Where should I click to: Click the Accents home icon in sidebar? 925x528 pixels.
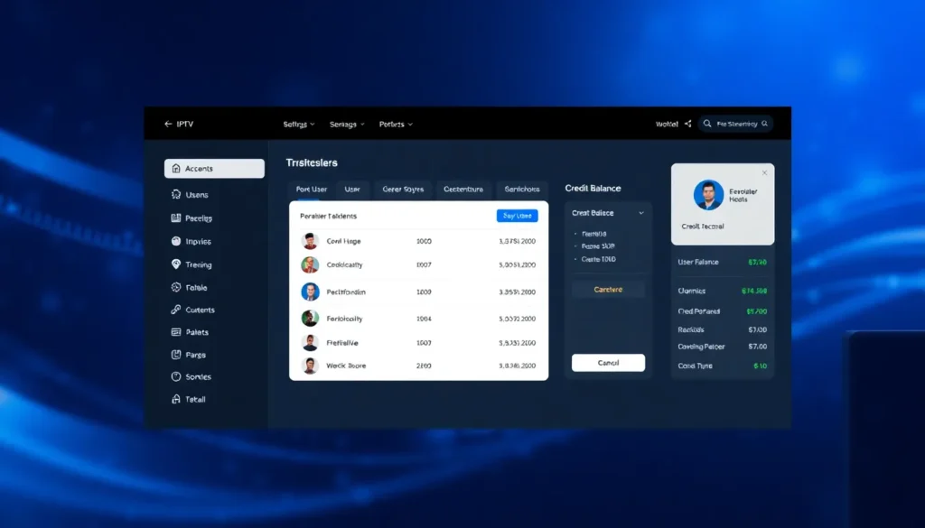tap(175, 169)
